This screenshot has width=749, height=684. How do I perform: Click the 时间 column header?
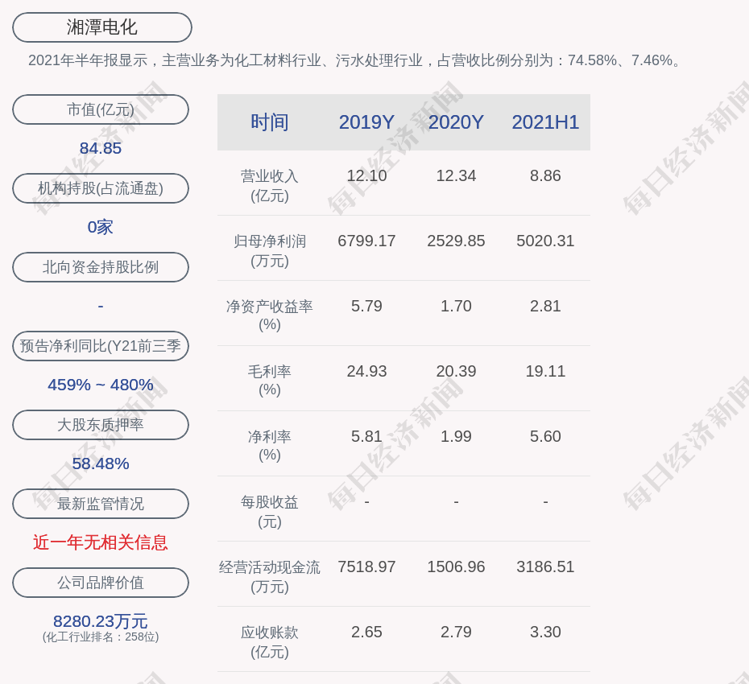click(270, 122)
